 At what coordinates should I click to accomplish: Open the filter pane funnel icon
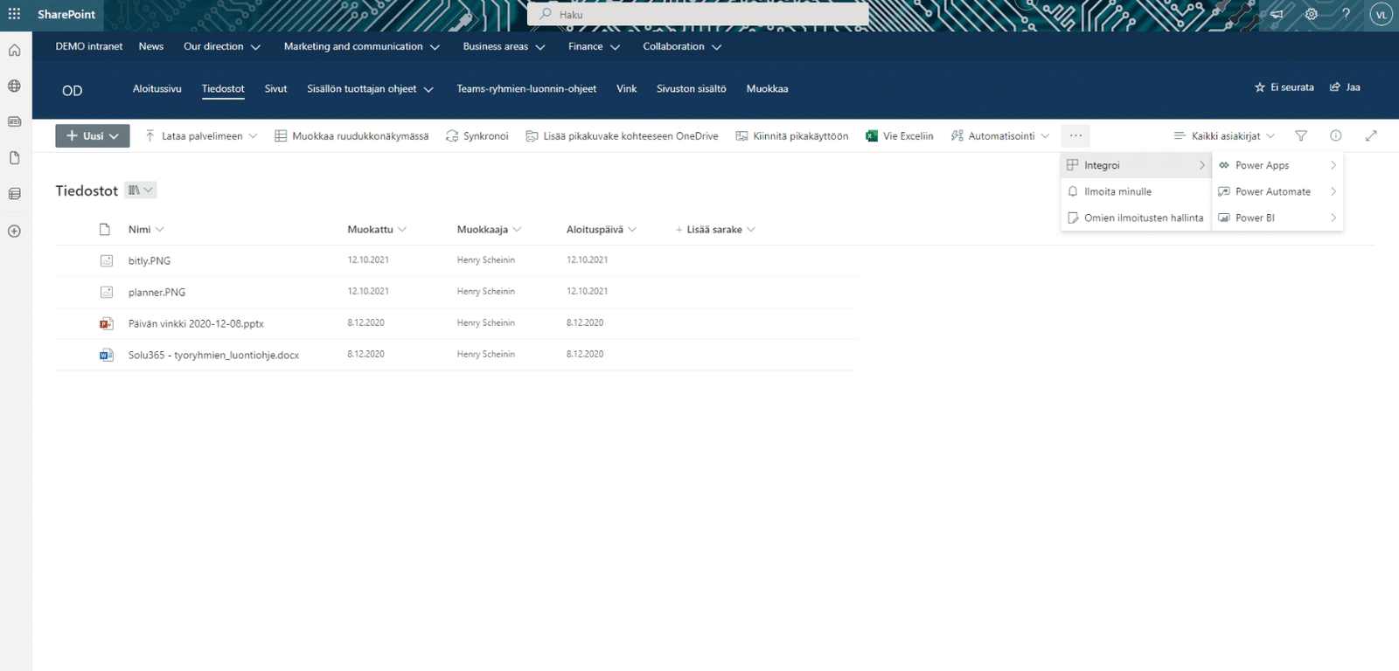(x=1301, y=135)
